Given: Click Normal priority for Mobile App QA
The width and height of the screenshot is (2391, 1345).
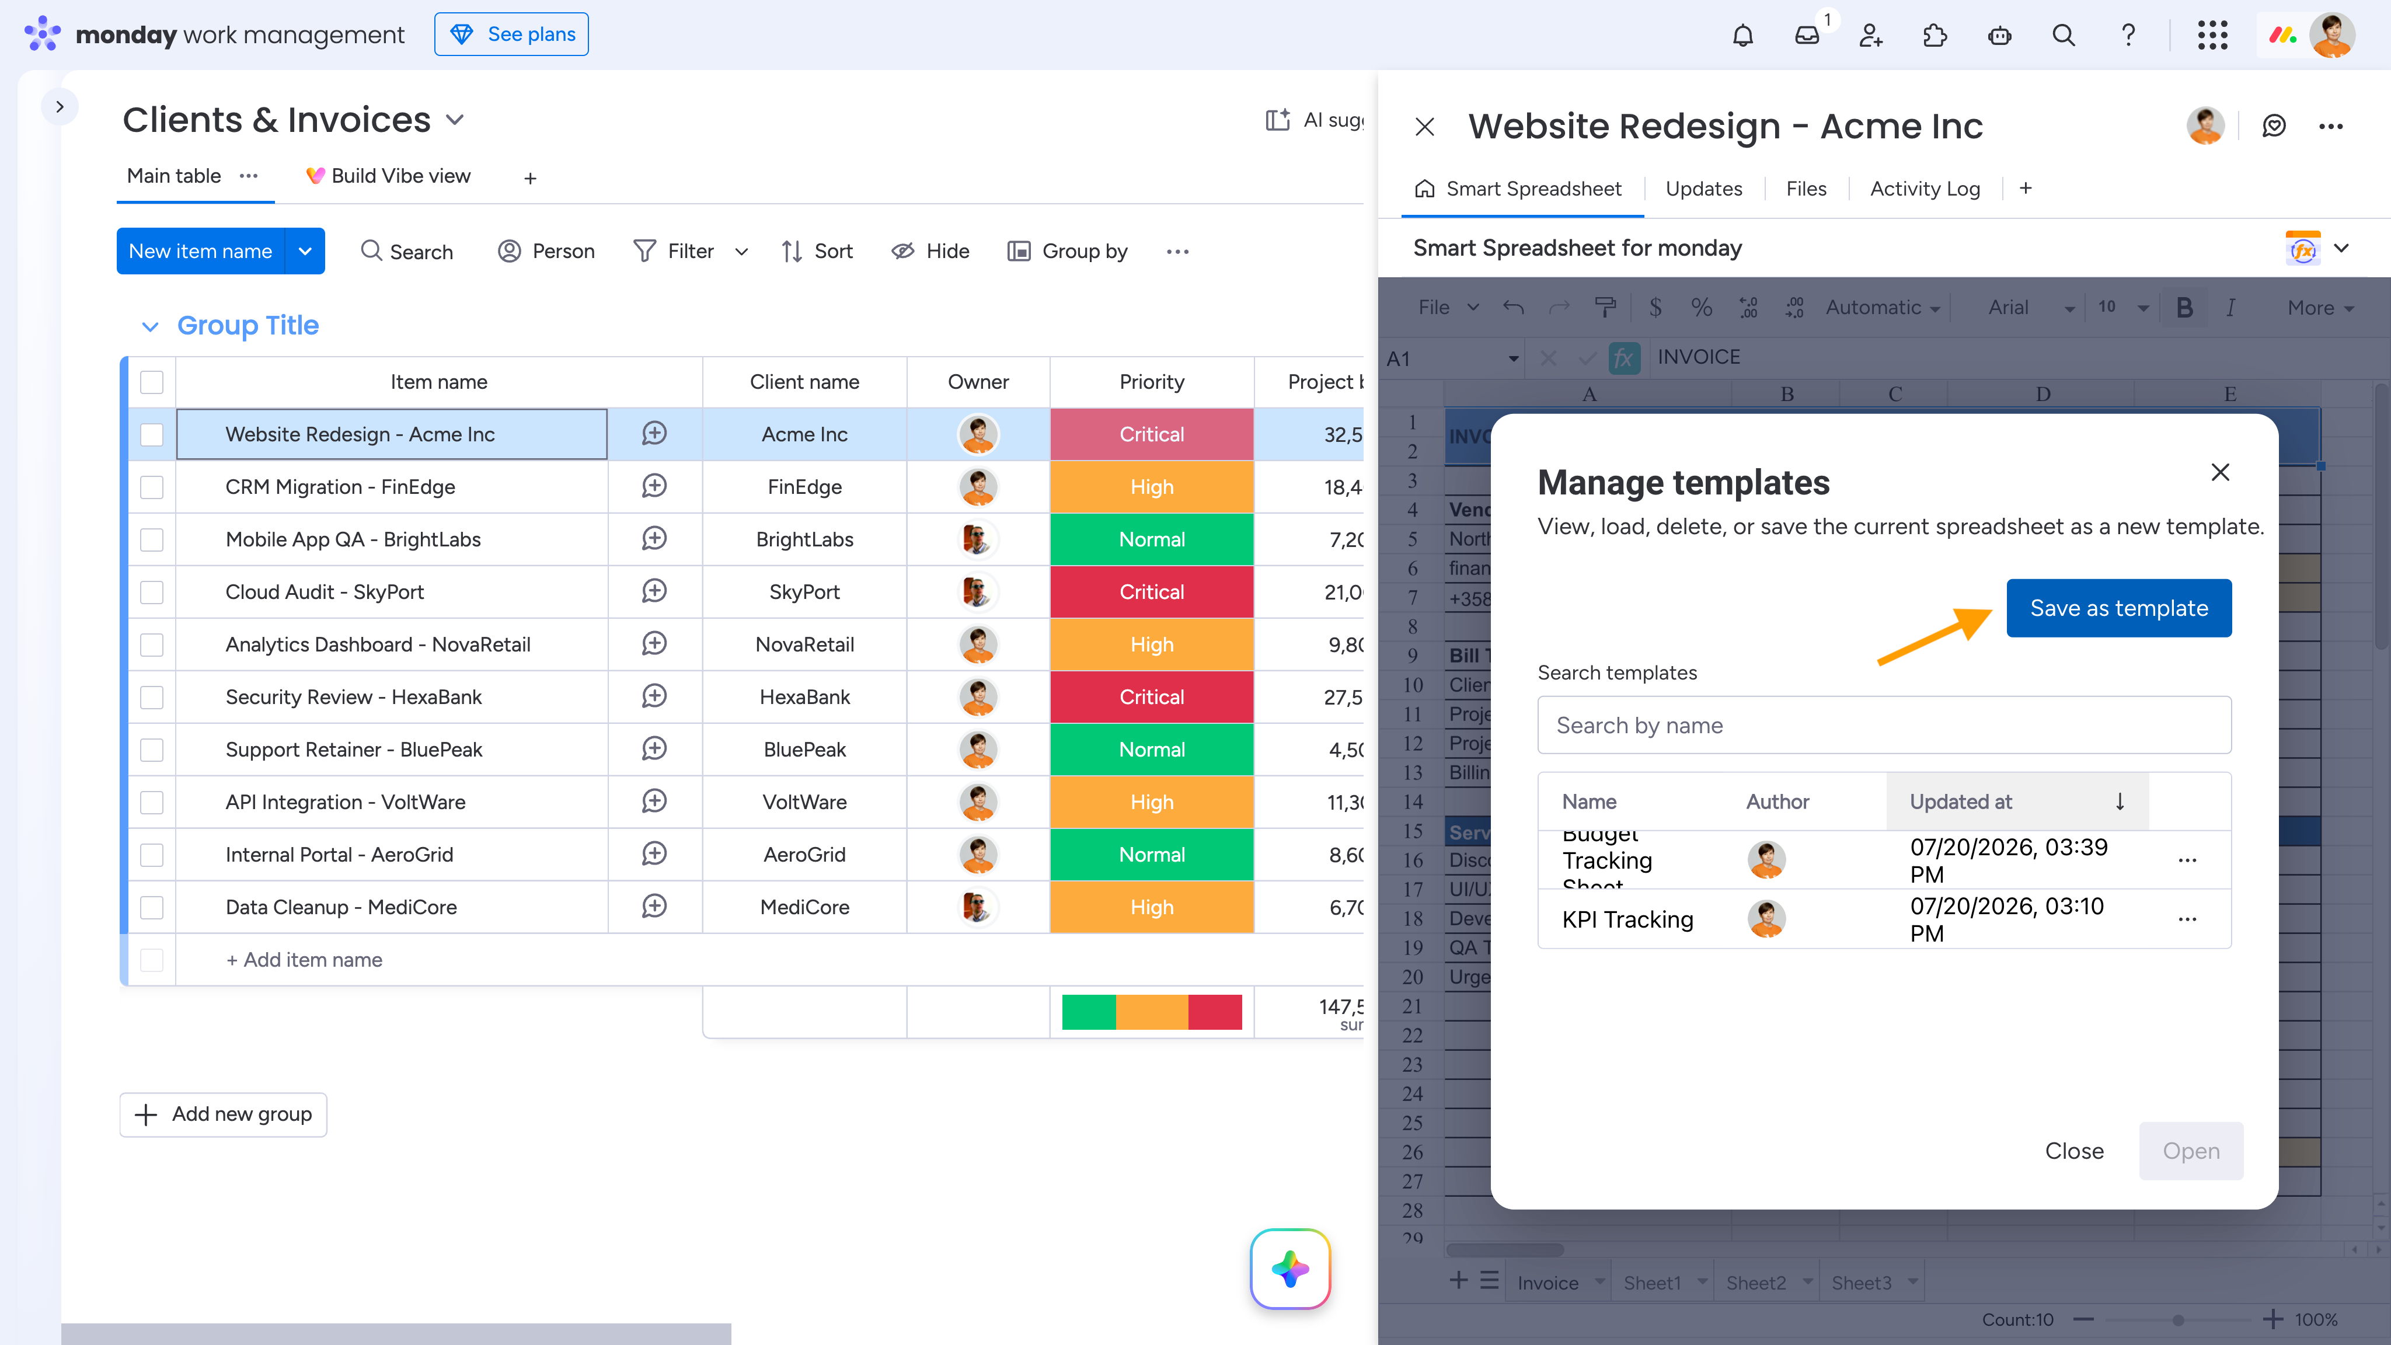Looking at the screenshot, I should point(1152,539).
